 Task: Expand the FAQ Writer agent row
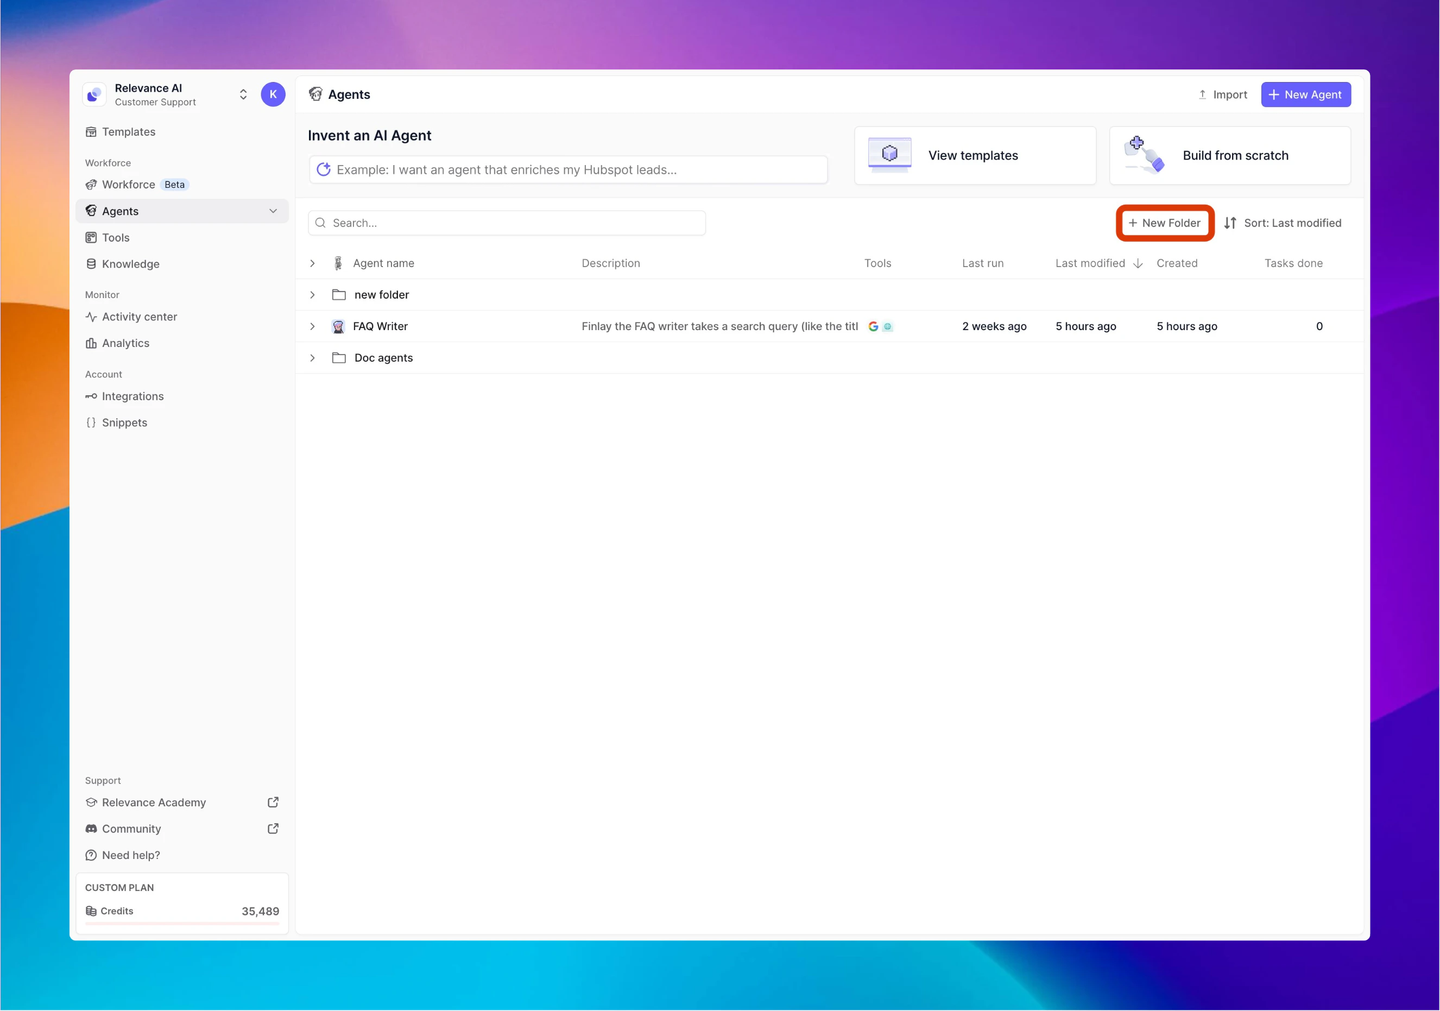pyautogui.click(x=312, y=326)
